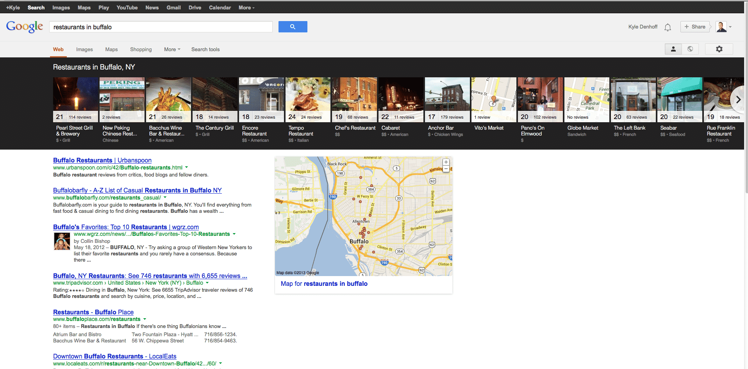The width and height of the screenshot is (748, 369).
Task: Open Gmail from the top bar
Action: [173, 7]
